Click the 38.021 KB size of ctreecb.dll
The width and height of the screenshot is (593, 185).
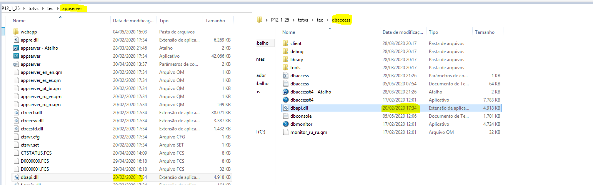(x=222, y=113)
